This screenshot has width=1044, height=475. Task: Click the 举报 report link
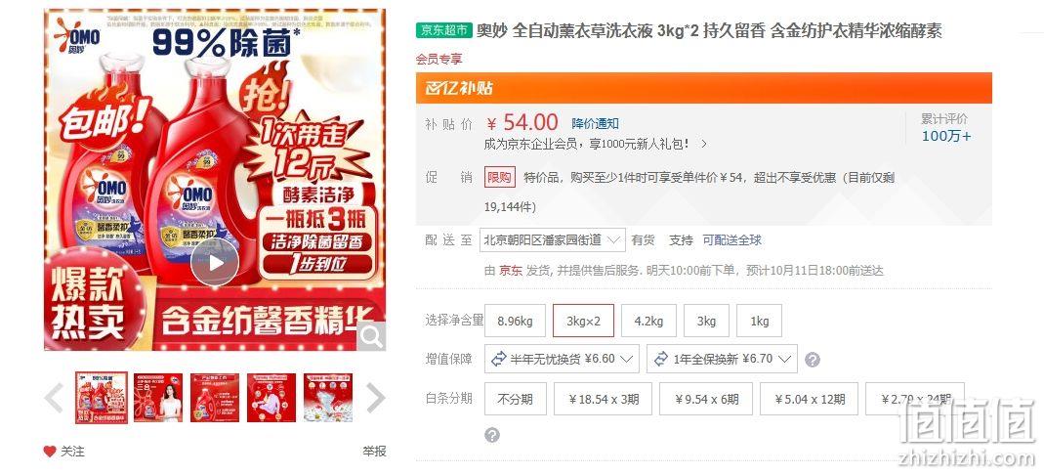tap(374, 452)
